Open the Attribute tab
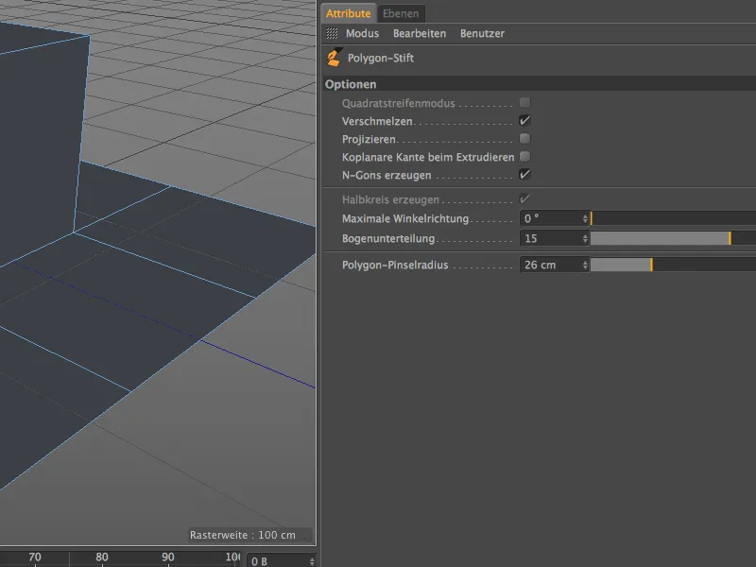The height and width of the screenshot is (567, 756). [348, 14]
